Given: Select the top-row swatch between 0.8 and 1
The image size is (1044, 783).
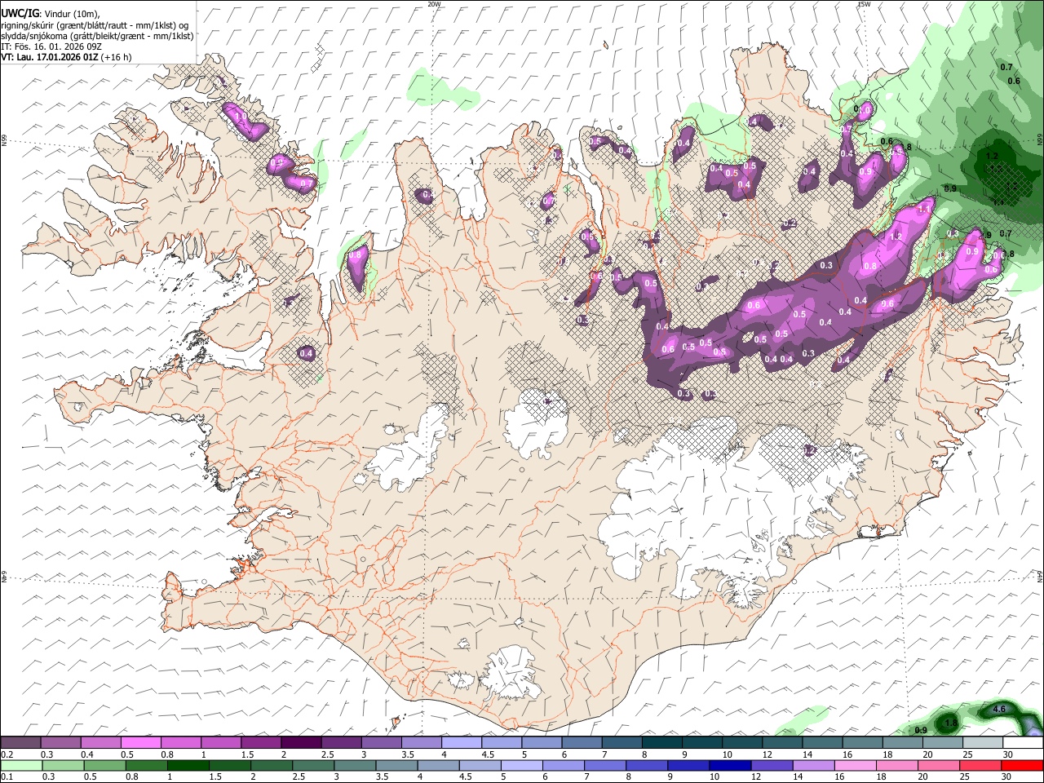Looking at the screenshot, I should [180, 742].
